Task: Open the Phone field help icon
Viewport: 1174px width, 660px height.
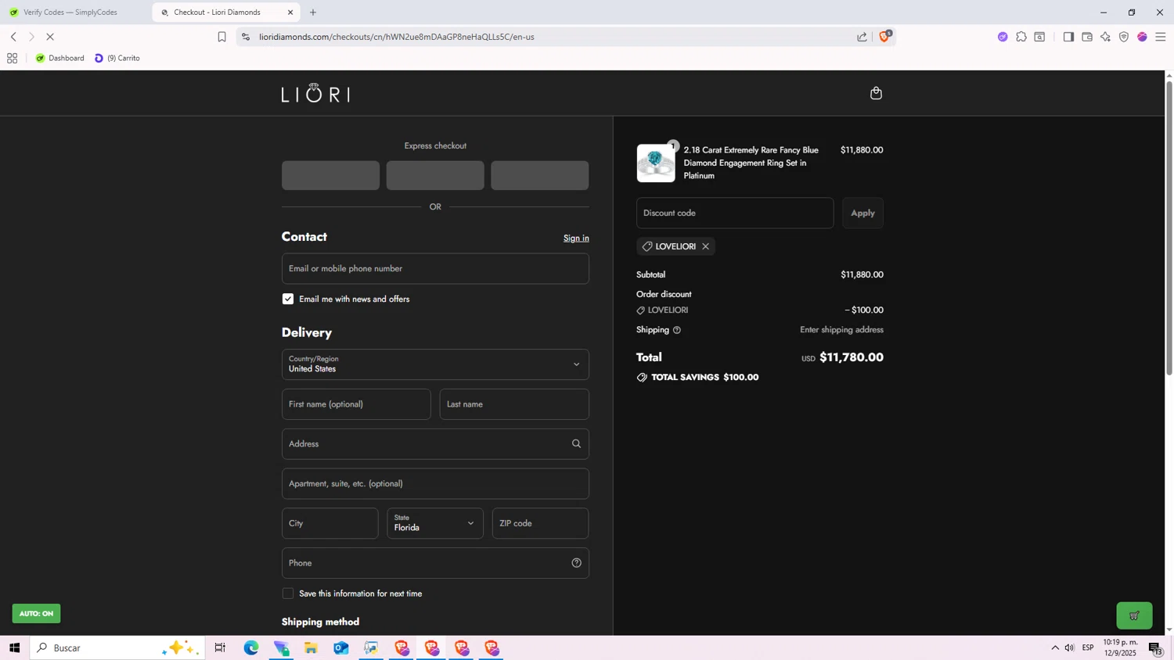Action: click(576, 563)
